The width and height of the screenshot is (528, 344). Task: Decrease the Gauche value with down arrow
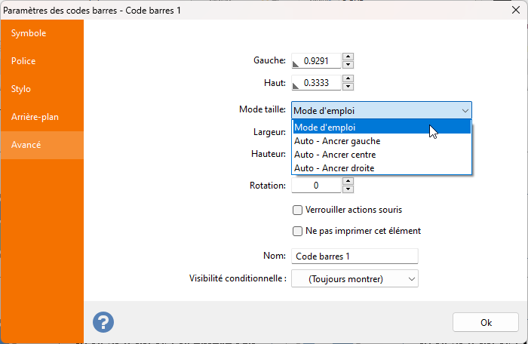[x=348, y=65]
